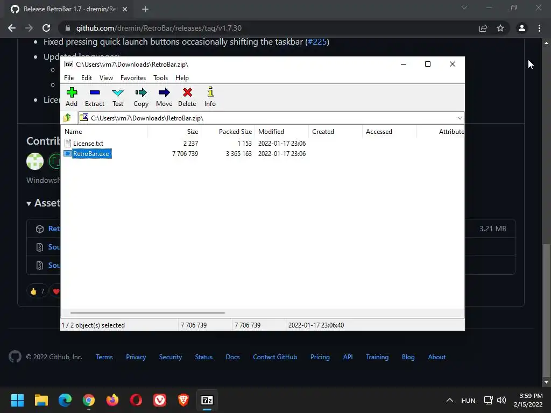
Task: Run the Test archive tool
Action: coord(118,97)
